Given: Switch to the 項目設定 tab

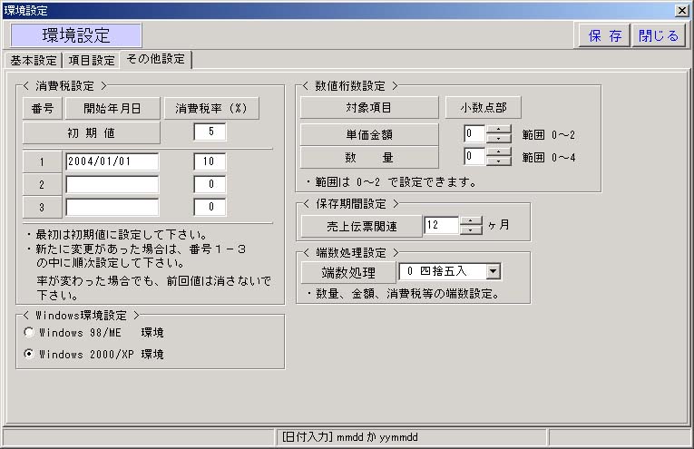Looking at the screenshot, I should 92,60.
